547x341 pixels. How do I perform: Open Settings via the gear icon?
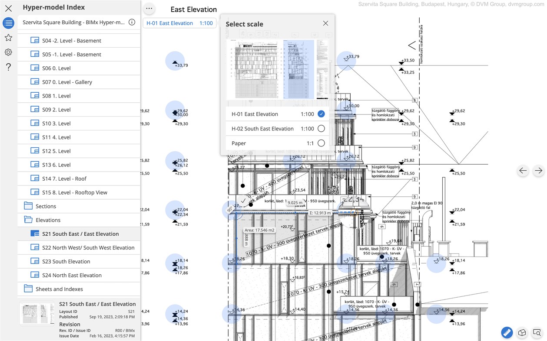[x=8, y=52]
